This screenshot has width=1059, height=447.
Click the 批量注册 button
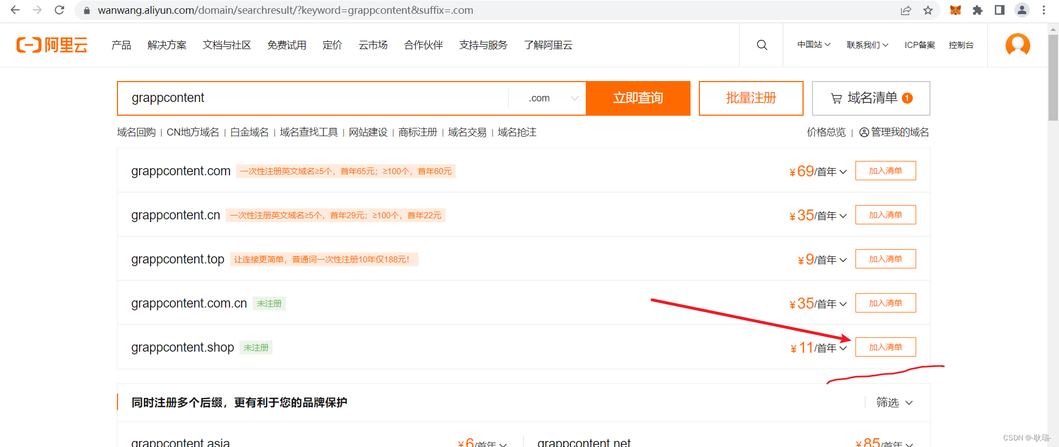[751, 98]
